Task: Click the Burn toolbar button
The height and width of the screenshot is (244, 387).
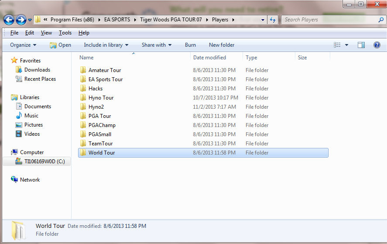Action: click(190, 45)
